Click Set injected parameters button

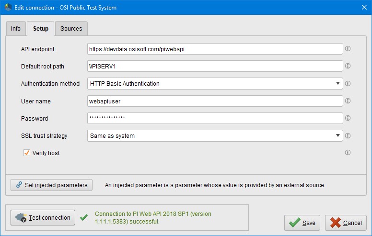pyautogui.click(x=52, y=185)
